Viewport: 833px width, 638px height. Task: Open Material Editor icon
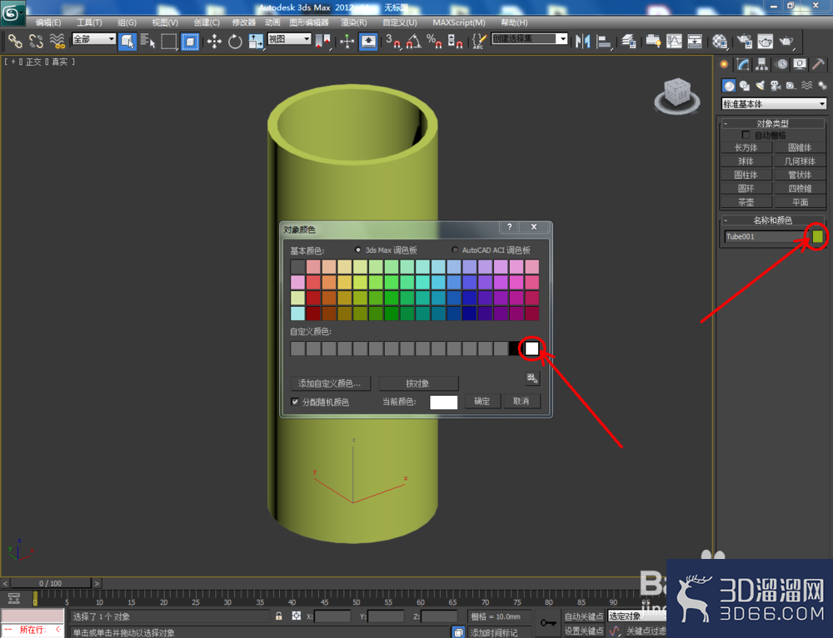(720, 41)
